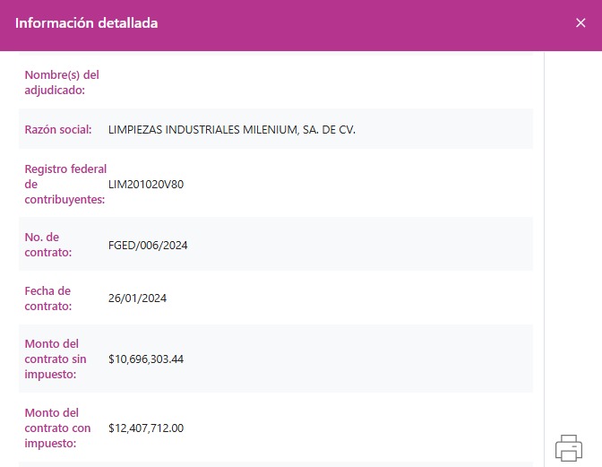Click company name LIMPIEZAS INDUSTRIALES MILENIUM

pos(231,130)
